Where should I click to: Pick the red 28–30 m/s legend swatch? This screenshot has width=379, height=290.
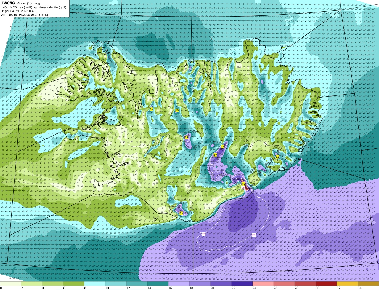tap(305, 283)
